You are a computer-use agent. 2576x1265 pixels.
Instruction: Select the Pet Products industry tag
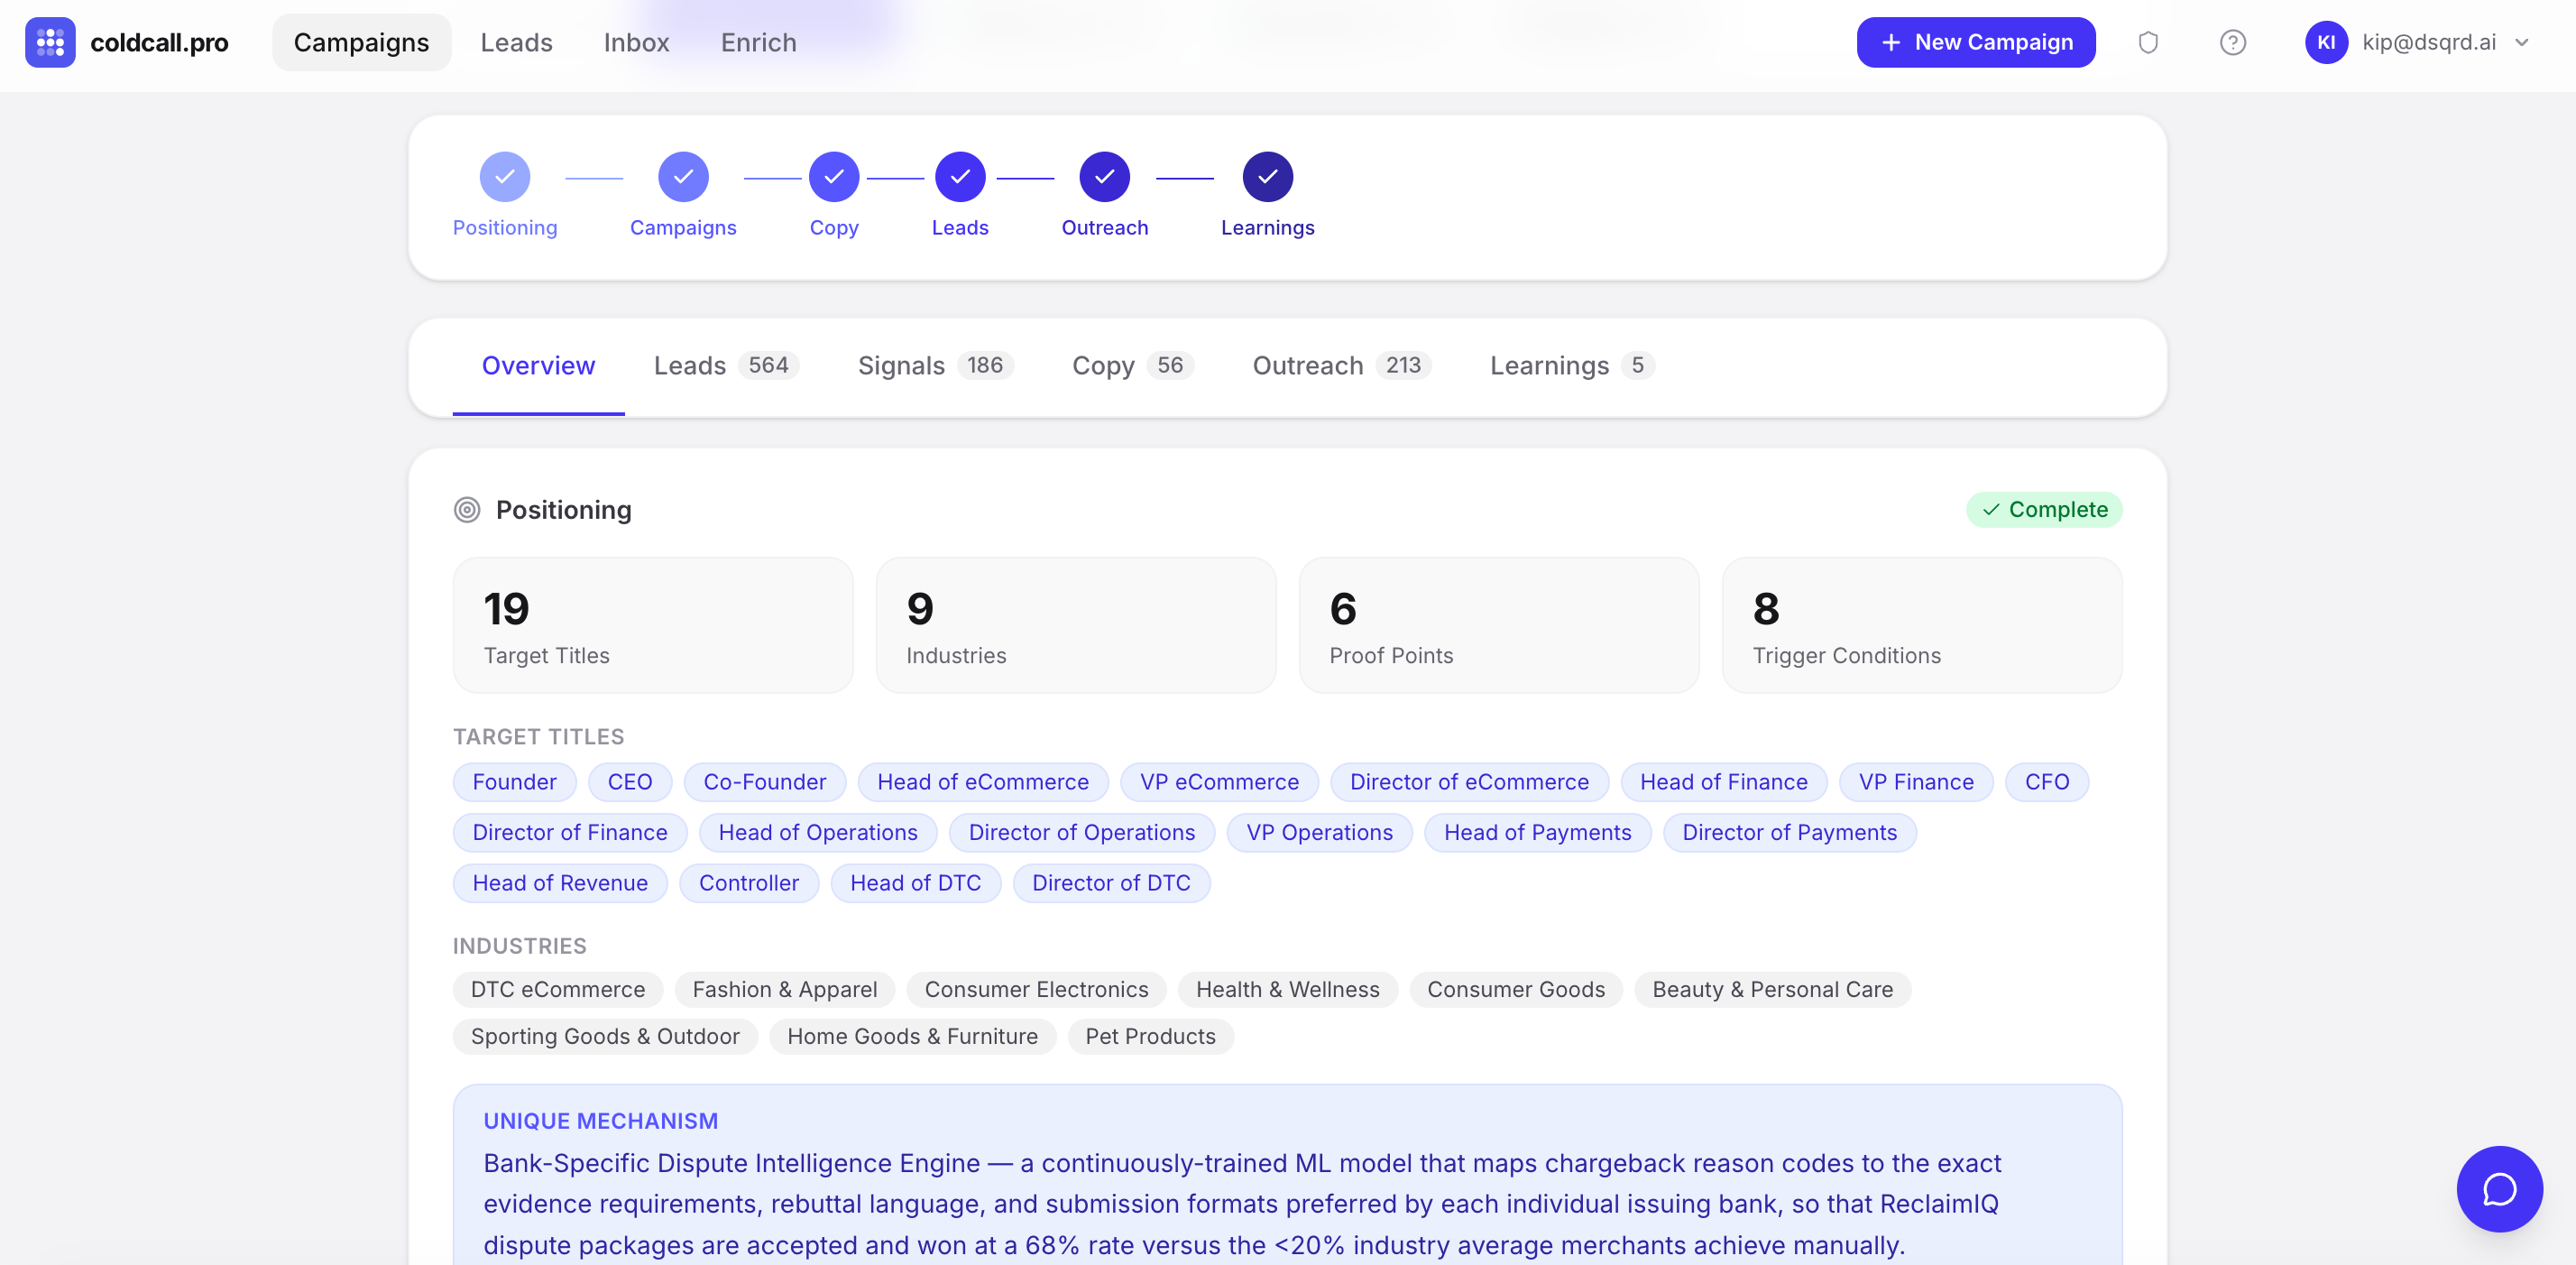point(1150,1036)
